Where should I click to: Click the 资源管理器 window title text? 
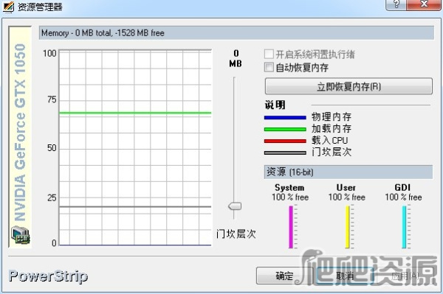coord(40,7)
